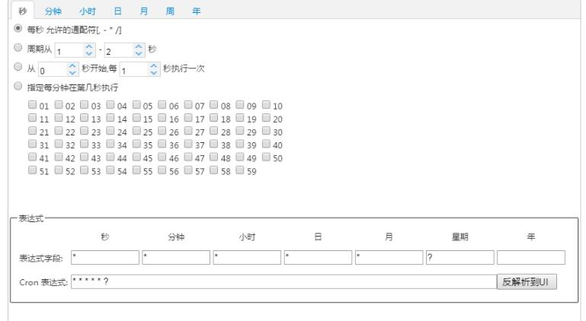The image size is (586, 321).
Task: Choose the 指定每分钟在第几秒执行 radio option
Action: (x=18, y=86)
